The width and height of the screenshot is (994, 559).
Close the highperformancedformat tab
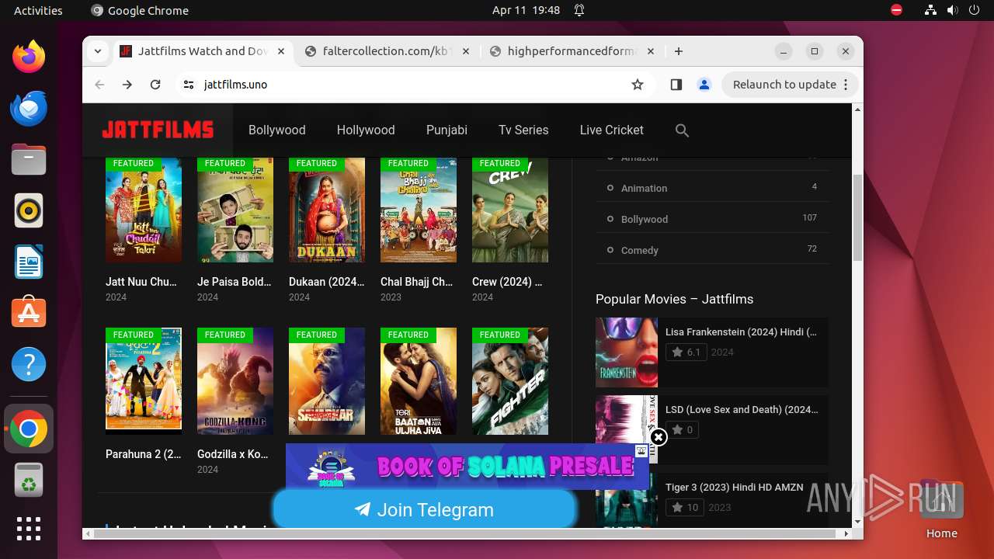(651, 51)
